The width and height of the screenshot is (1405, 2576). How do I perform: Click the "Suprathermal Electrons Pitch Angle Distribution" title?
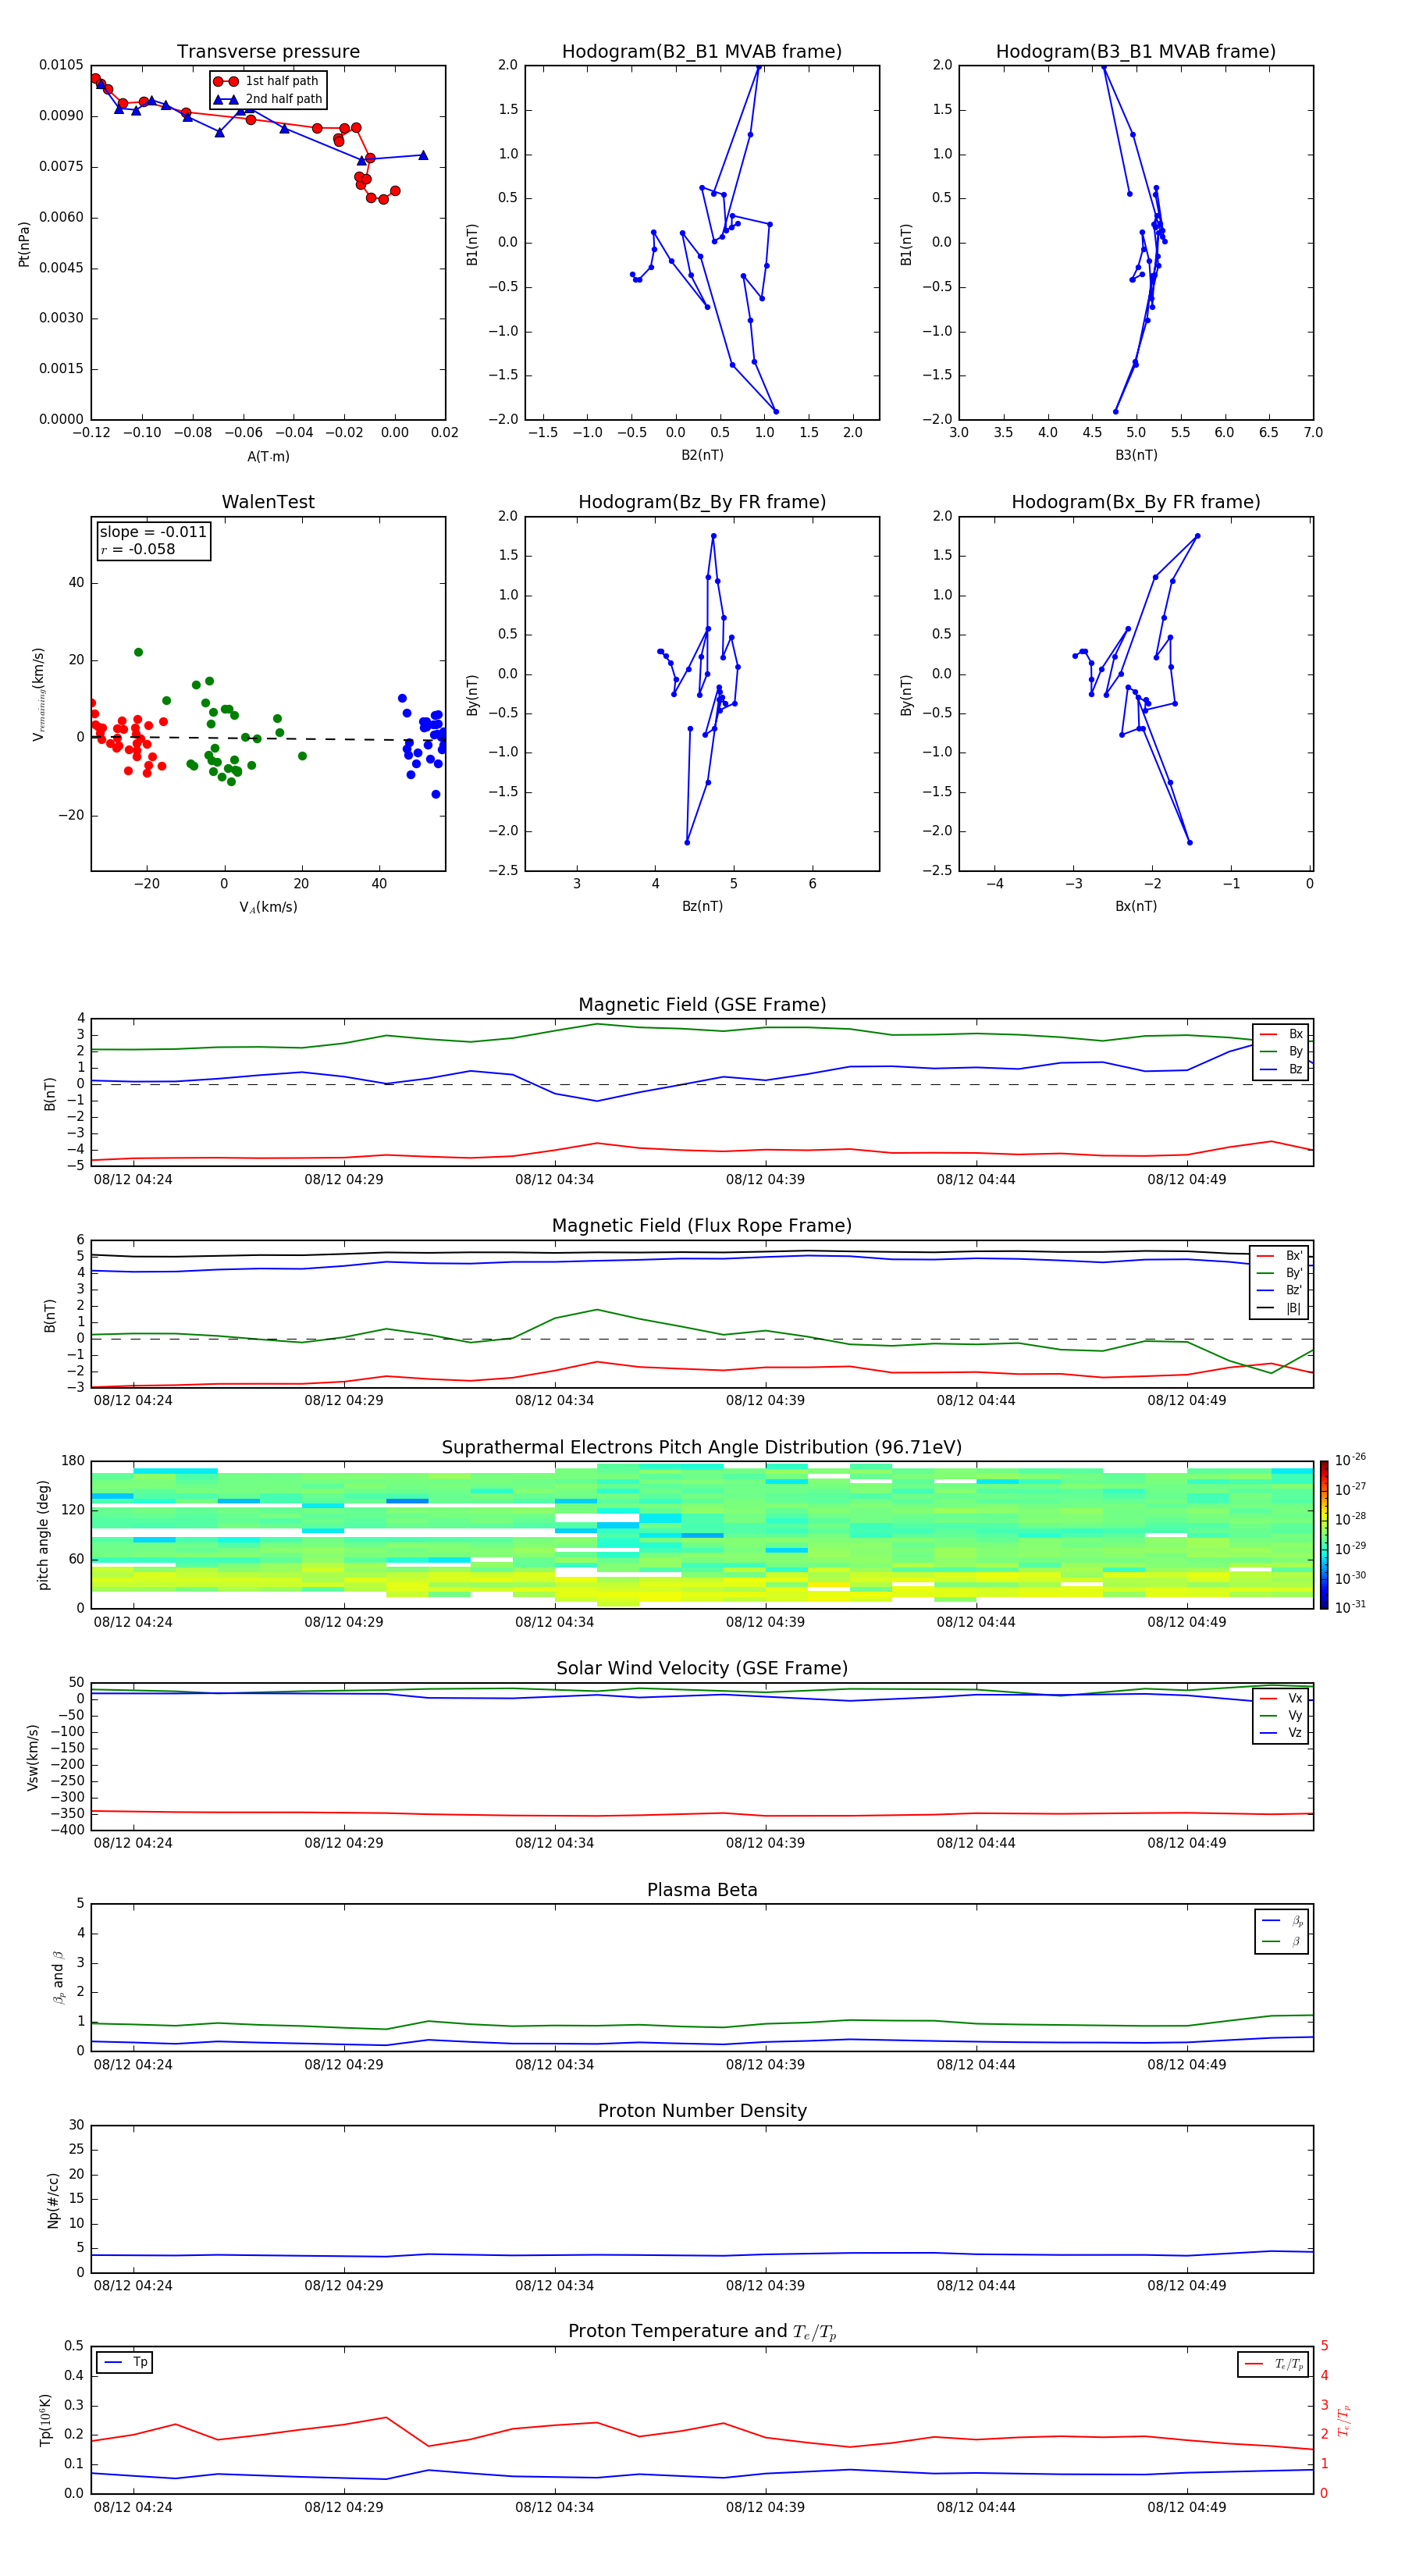coord(701,1447)
